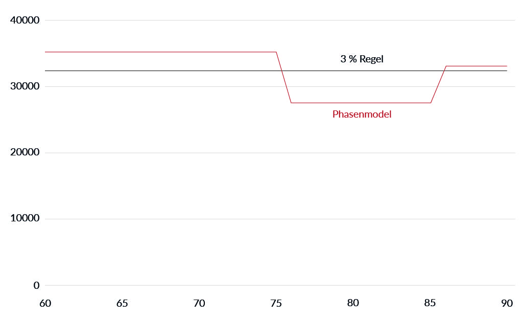Click the x-axis label 90
The height and width of the screenshot is (319, 523).
507,303
